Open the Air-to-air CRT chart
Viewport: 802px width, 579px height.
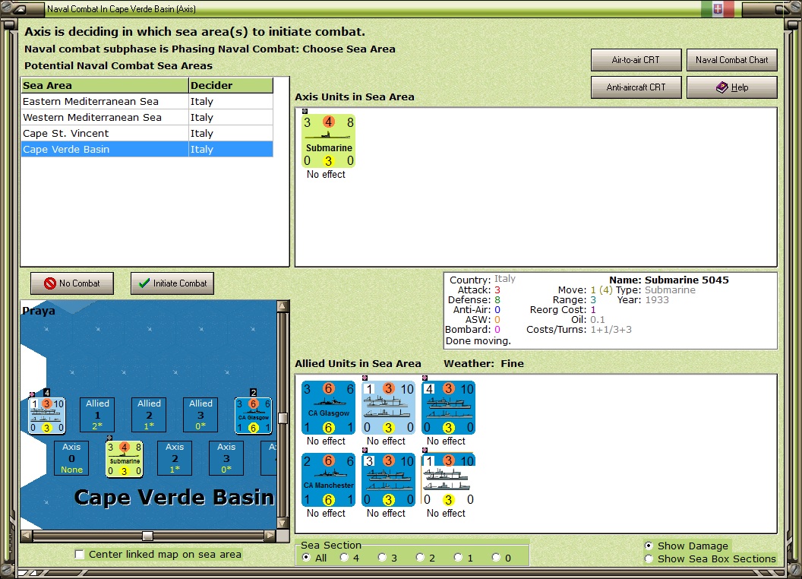coord(636,60)
